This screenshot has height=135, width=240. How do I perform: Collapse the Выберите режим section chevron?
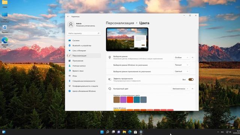coord(192,57)
